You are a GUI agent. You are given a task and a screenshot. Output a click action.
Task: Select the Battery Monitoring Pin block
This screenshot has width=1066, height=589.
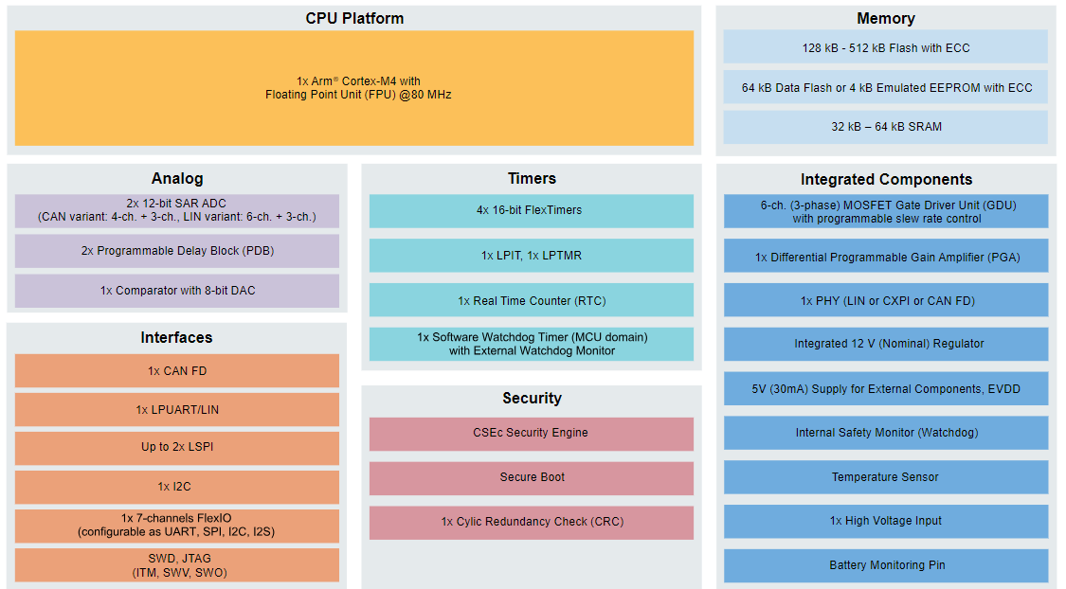885,564
